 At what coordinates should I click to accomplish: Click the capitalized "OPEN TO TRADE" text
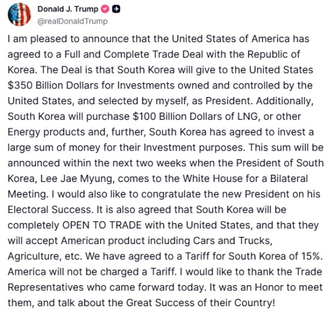(x=102, y=225)
